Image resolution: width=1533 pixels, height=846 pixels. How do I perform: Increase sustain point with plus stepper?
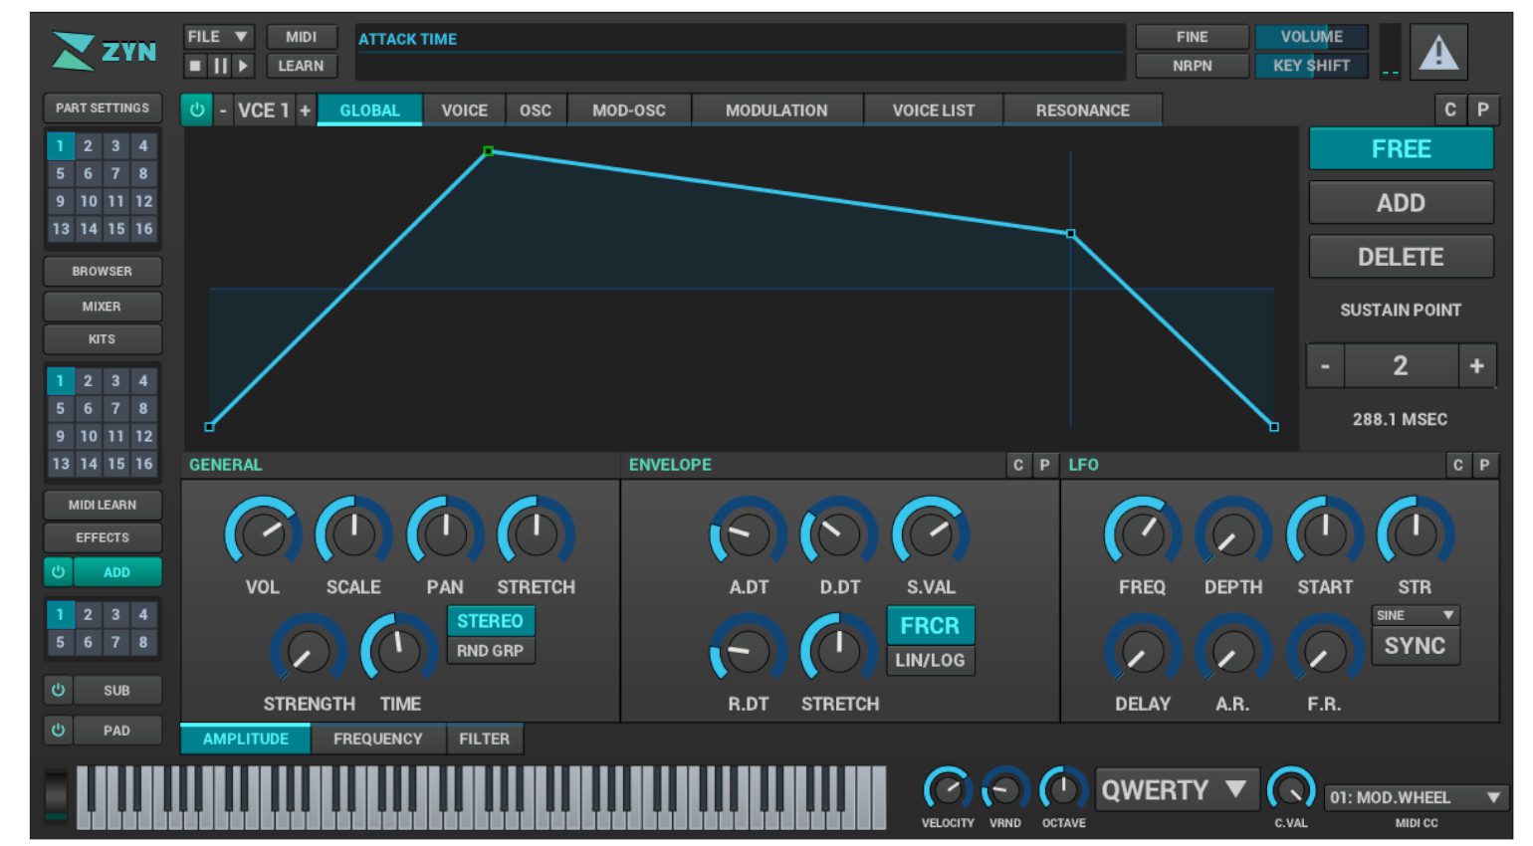[x=1476, y=366]
